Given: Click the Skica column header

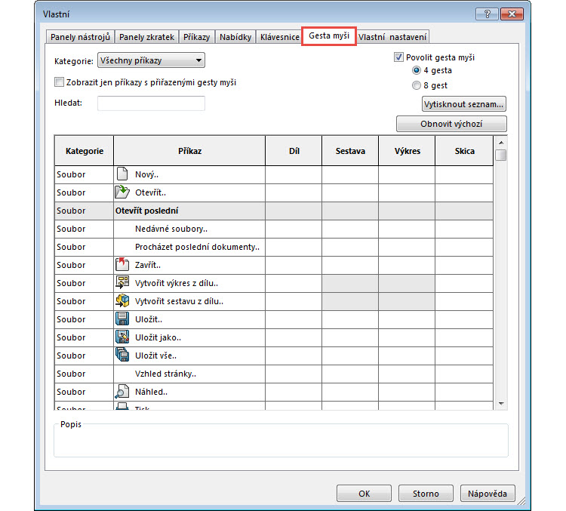Looking at the screenshot, I should click(464, 151).
